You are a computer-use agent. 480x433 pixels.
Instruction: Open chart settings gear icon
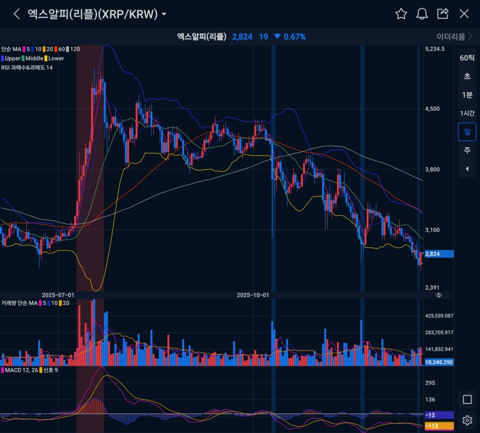pyautogui.click(x=467, y=420)
